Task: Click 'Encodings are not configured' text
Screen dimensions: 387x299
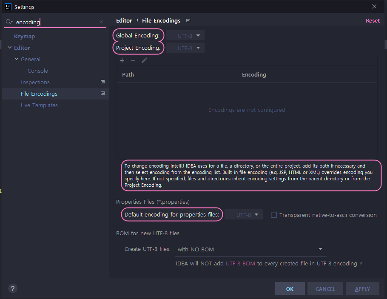Action: click(x=247, y=110)
